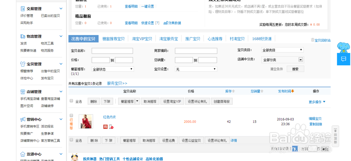Click the 货源中心 house icon
Screen dimensions: 351x161
[x=22, y=154]
